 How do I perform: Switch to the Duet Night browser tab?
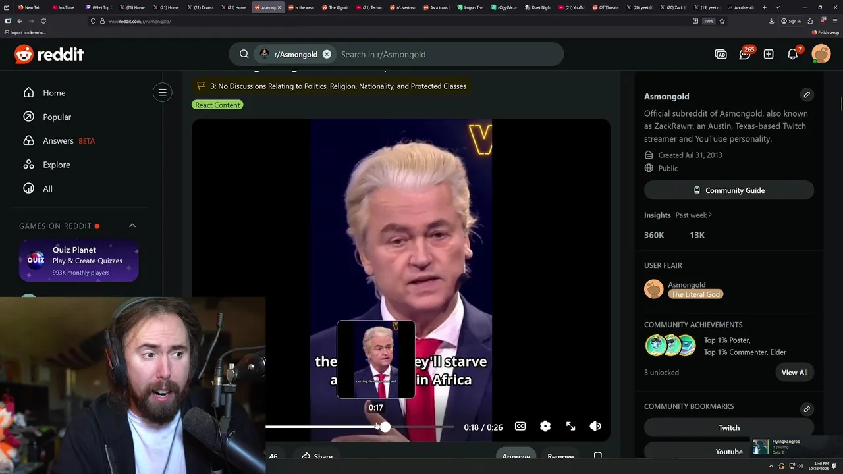pyautogui.click(x=539, y=7)
